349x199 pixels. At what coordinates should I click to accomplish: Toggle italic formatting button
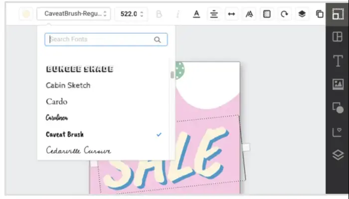pos(177,14)
